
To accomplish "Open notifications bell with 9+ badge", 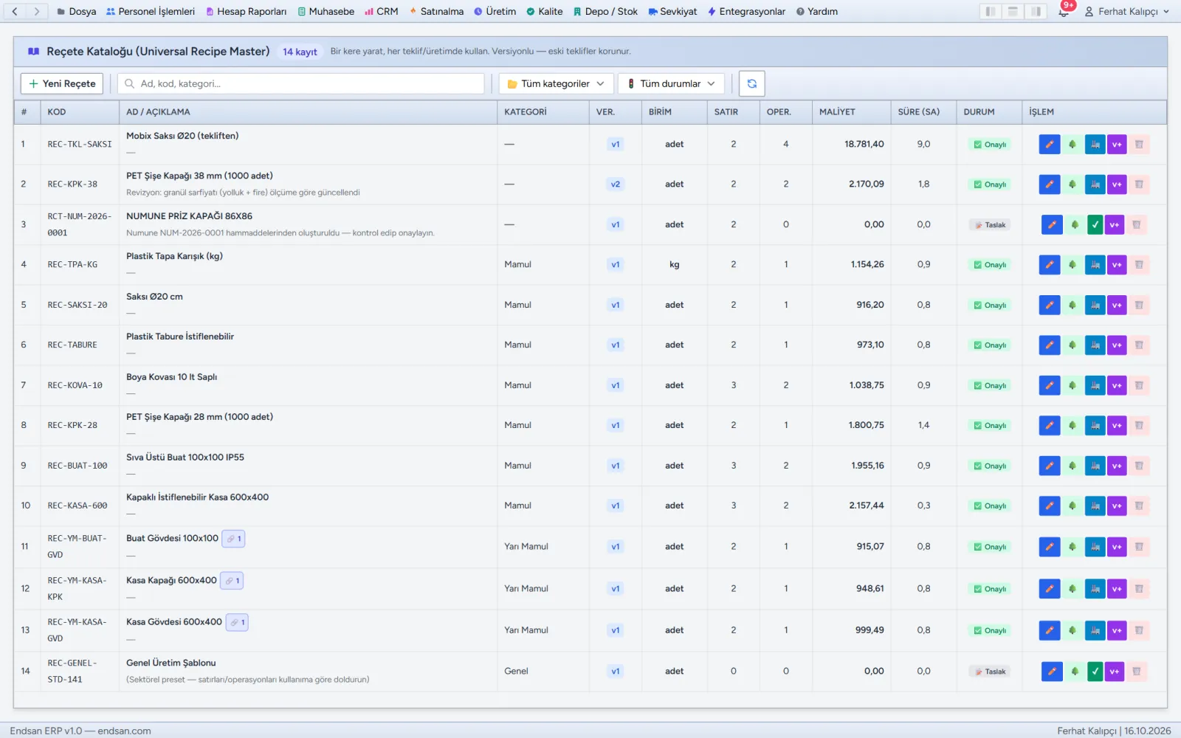I will click(1064, 11).
